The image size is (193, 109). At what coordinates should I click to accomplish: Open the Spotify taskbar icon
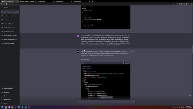pos(22,107)
